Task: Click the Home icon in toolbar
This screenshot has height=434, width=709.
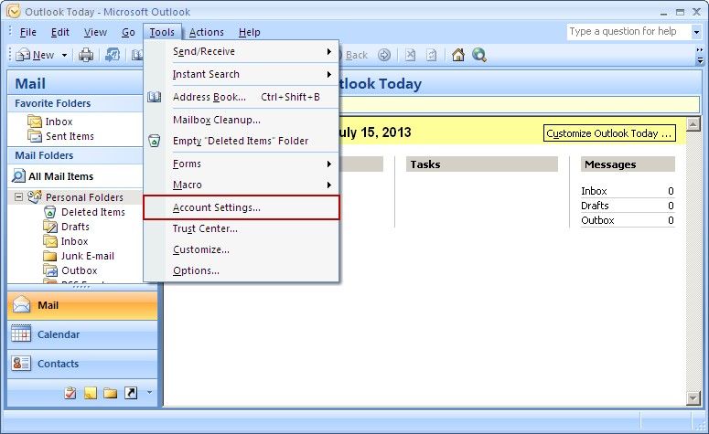Action: tap(458, 55)
